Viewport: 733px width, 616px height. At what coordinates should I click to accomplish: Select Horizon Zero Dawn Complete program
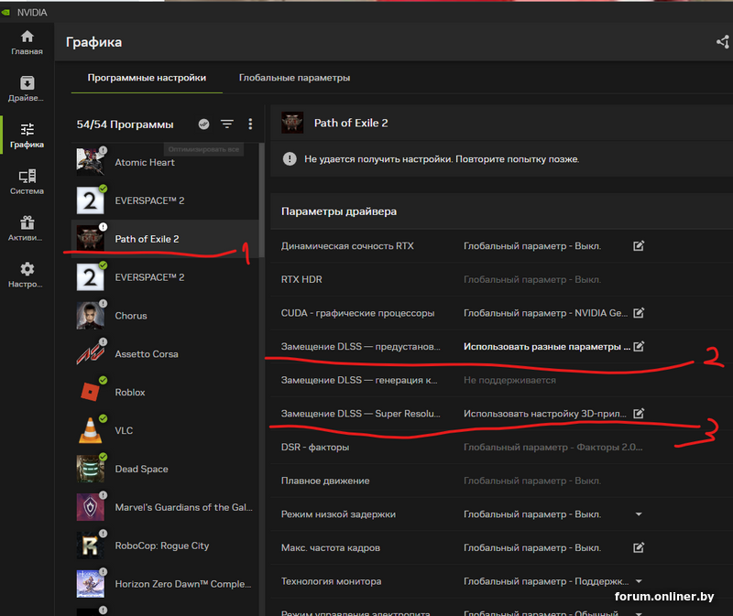(165, 584)
